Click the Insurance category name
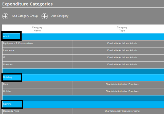This screenshot has width=164, height=114. [9, 50]
